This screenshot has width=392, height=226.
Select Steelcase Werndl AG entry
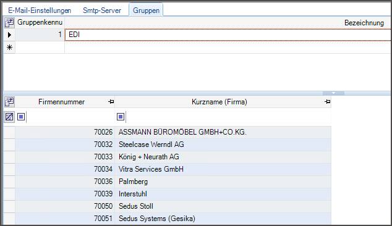(x=223, y=144)
